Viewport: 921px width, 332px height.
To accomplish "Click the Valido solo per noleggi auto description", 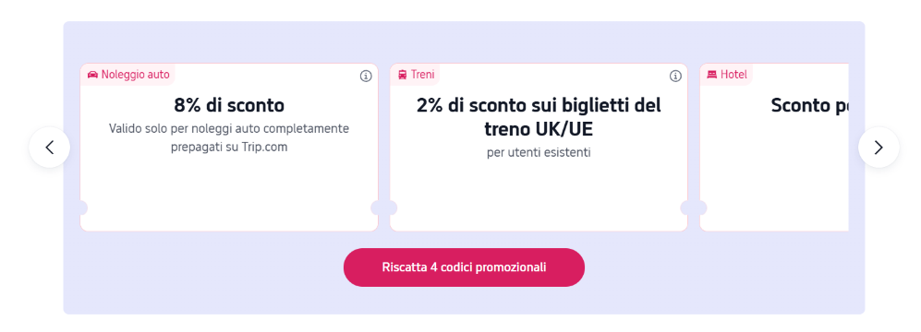I will pyautogui.click(x=229, y=137).
